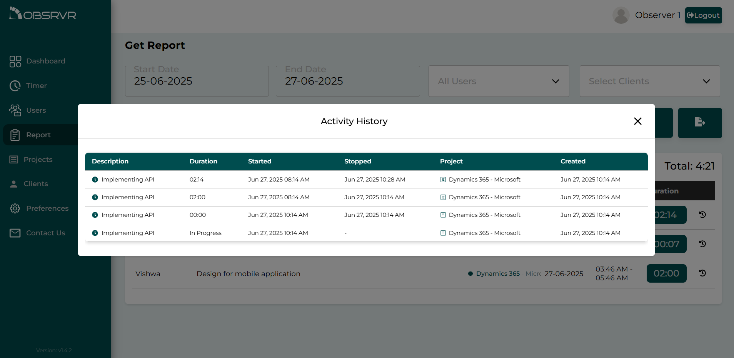This screenshot has height=358, width=734.
Task: Click clock icon in the In Progress row
Action: (95, 233)
